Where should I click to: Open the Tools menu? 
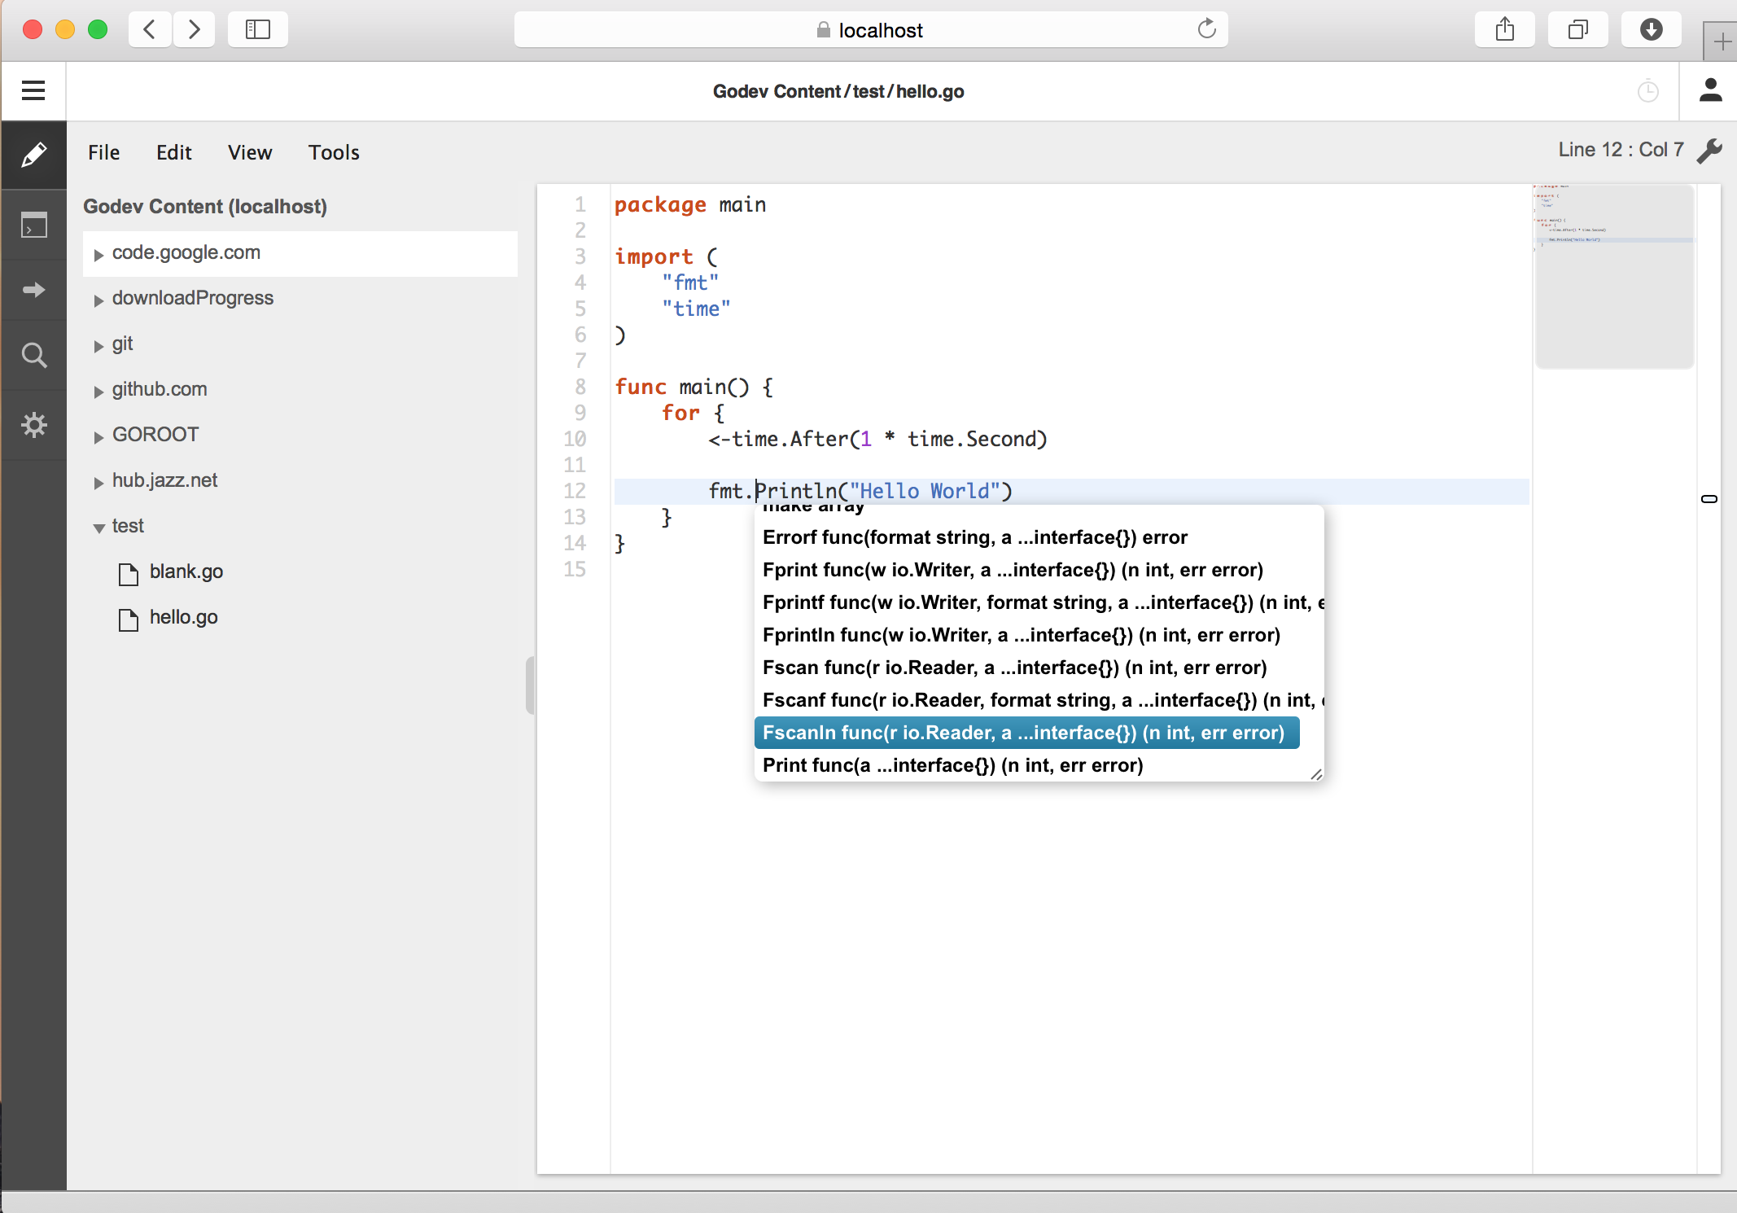pos(334,152)
